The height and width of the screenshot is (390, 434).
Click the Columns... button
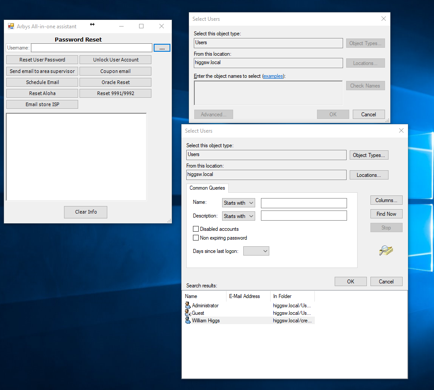386,200
